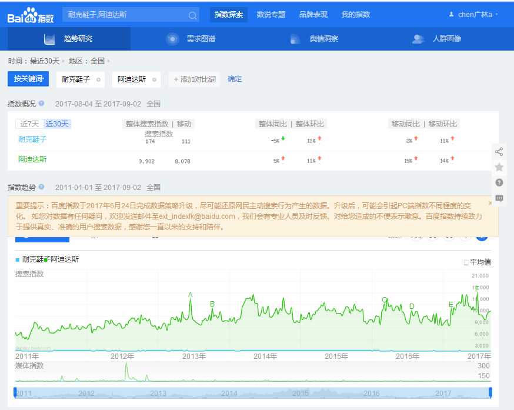Enable the 平均值 checkbox
Image resolution: width=514 pixels, height=410 pixels.
[x=466, y=262]
